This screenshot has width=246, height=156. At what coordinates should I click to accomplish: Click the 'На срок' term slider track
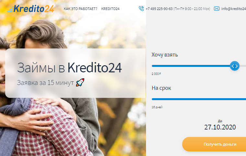pos(199,99)
